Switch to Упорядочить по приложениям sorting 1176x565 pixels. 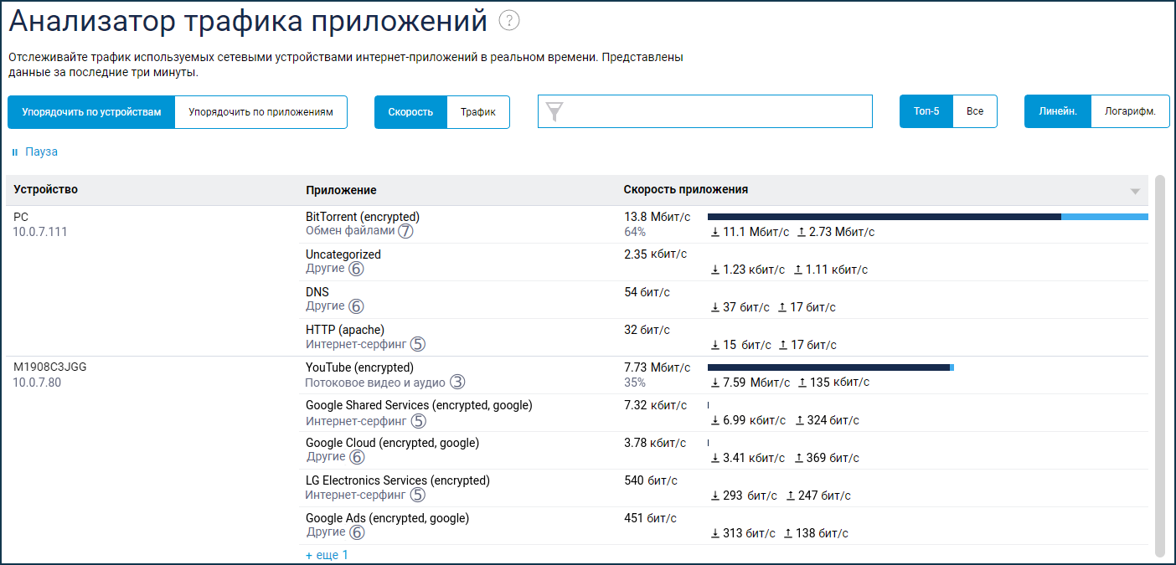tap(260, 112)
